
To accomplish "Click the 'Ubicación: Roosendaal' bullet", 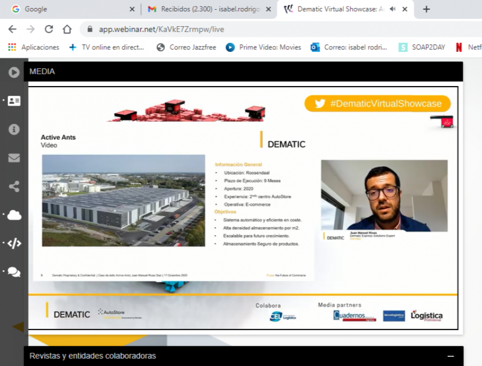I will click(x=247, y=173).
